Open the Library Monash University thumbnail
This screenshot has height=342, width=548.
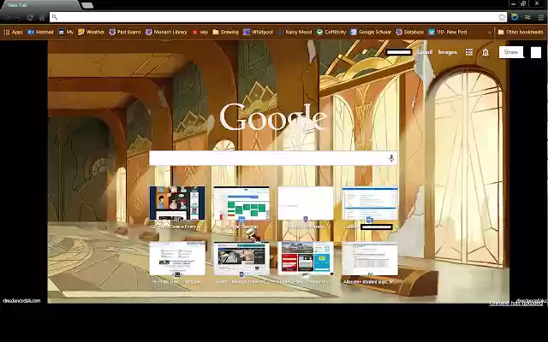[241, 258]
